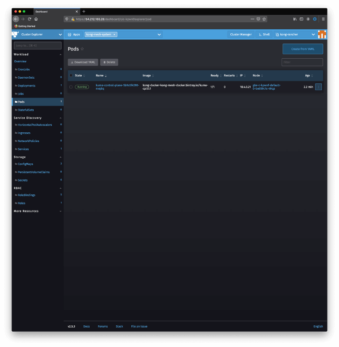Expand the Cluster Explorer dropdown
The image size is (339, 347).
[x=60, y=34]
